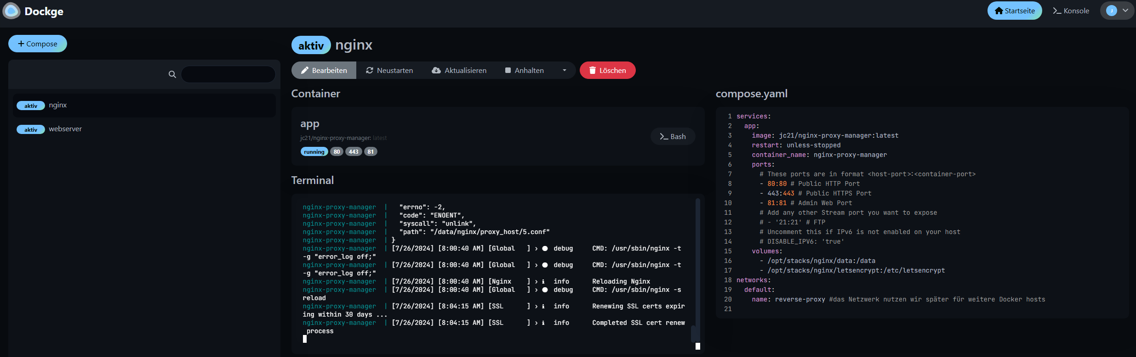Click aktiv badge next to webserver
Viewport: 1136px width, 357px height.
31,129
